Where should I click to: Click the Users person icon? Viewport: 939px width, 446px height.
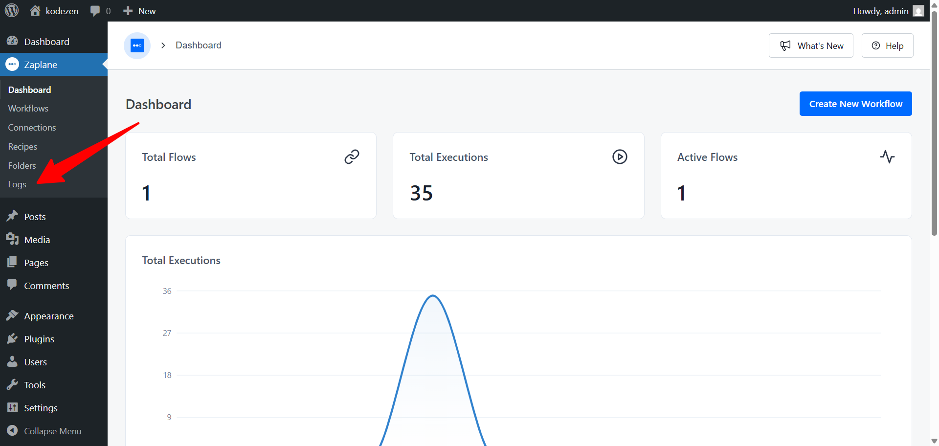12,361
